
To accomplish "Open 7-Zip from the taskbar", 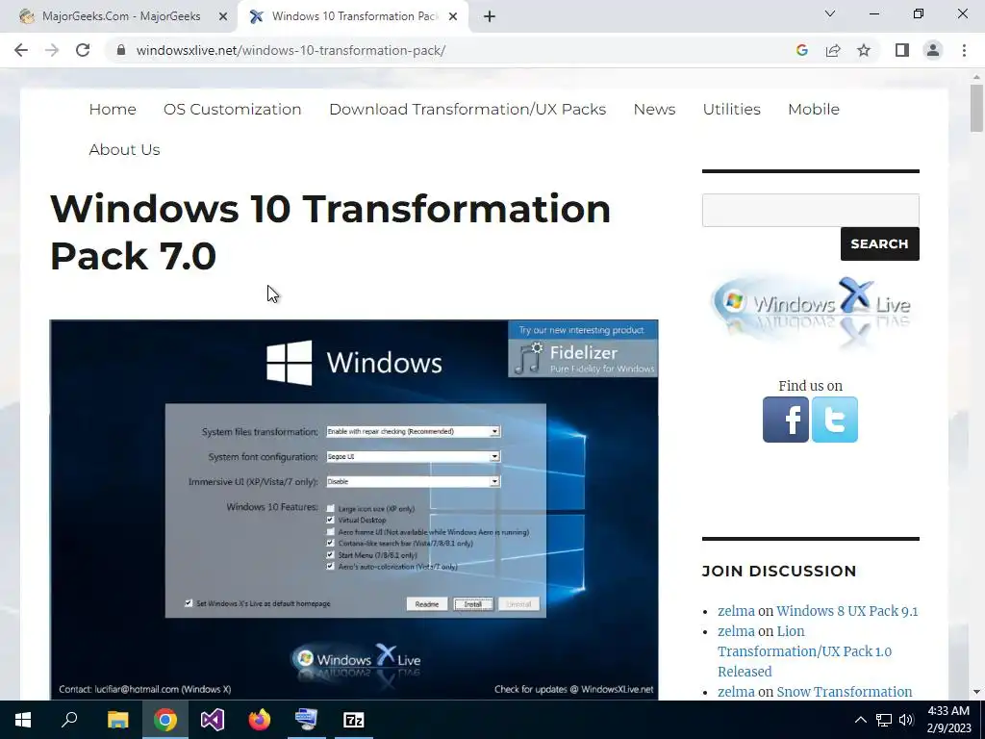I will [x=354, y=720].
